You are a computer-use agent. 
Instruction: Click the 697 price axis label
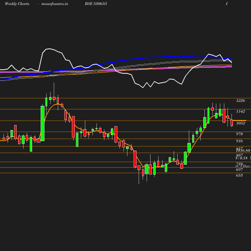click(239, 170)
